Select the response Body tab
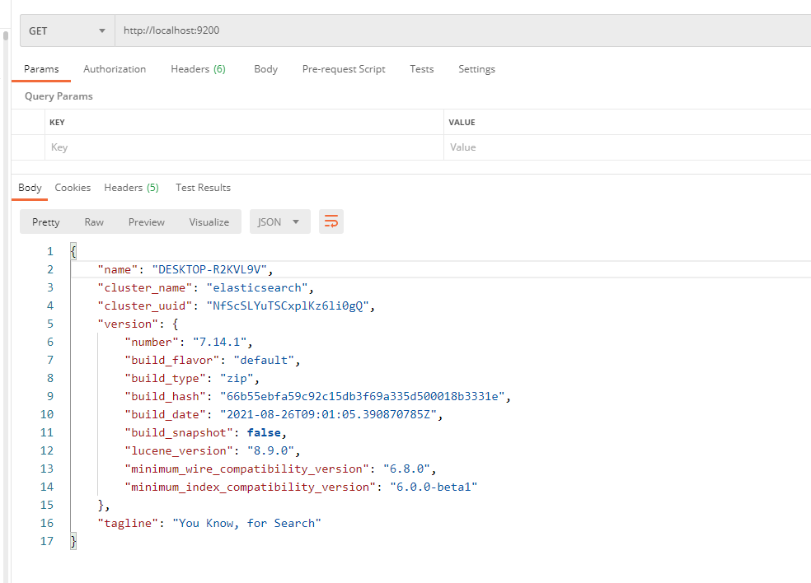 click(x=30, y=188)
